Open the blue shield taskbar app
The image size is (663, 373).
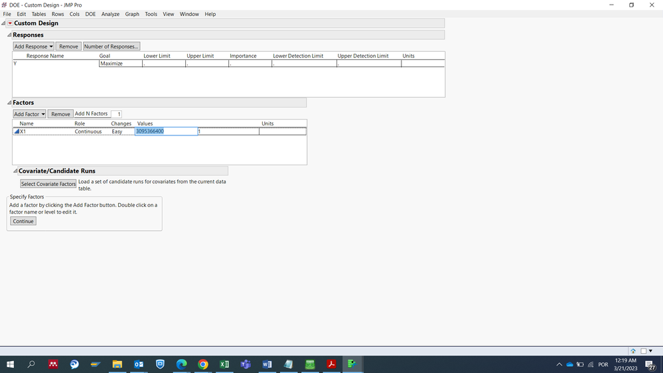pyautogui.click(x=160, y=364)
